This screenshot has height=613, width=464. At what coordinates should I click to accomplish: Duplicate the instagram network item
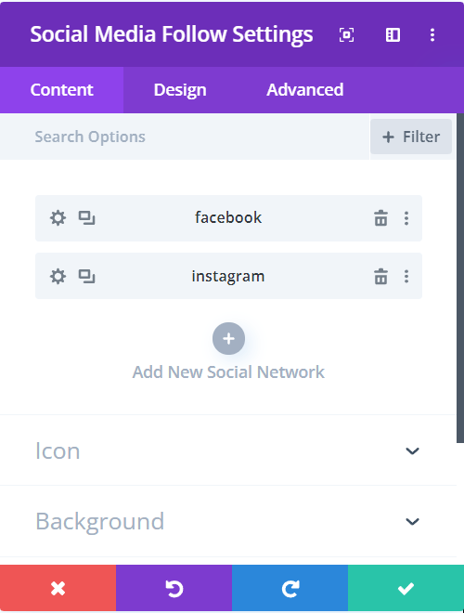(86, 277)
